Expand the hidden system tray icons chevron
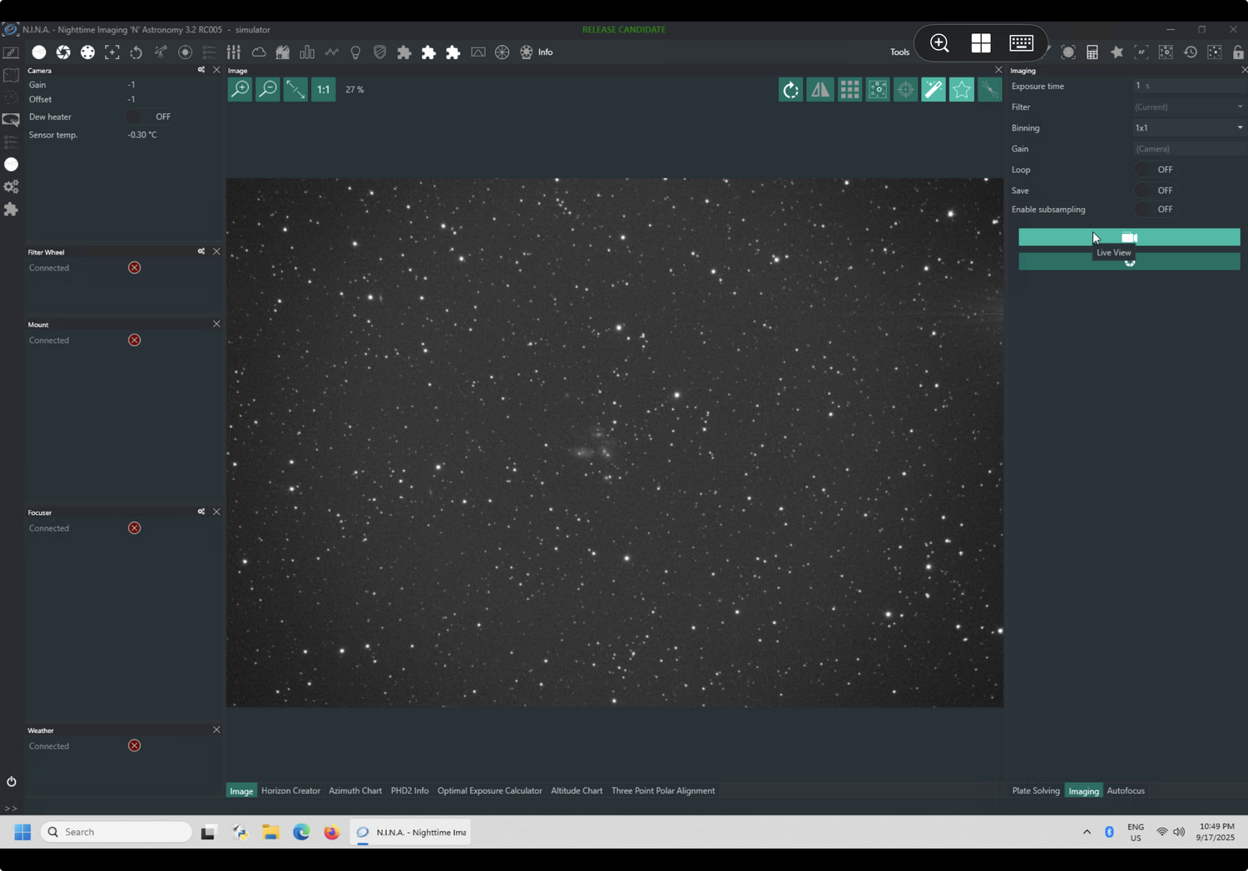 point(1087,832)
